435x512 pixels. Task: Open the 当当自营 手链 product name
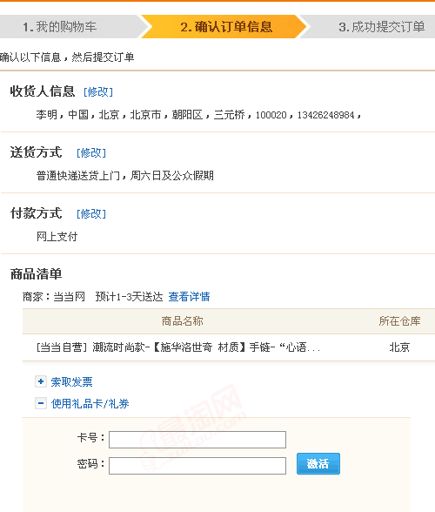tap(177, 347)
